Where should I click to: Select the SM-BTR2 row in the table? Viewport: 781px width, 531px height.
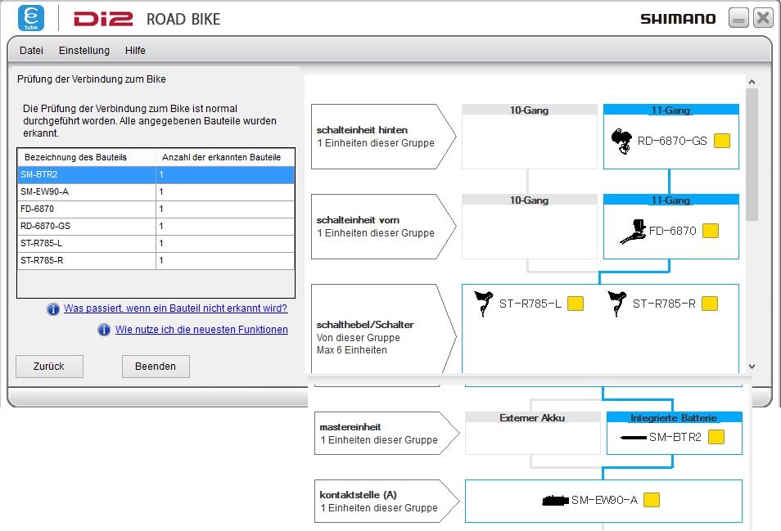pos(156,174)
